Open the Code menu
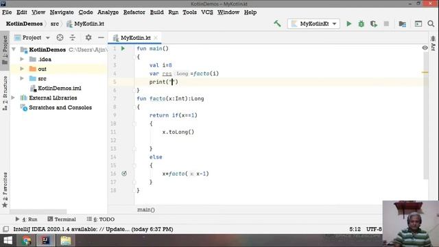439x247 pixels. pyautogui.click(x=85, y=12)
